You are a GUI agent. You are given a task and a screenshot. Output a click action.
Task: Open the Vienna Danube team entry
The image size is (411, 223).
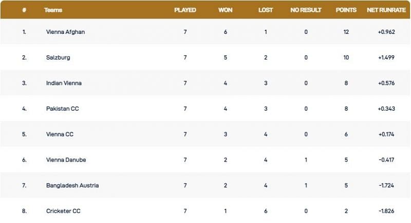[x=65, y=160]
